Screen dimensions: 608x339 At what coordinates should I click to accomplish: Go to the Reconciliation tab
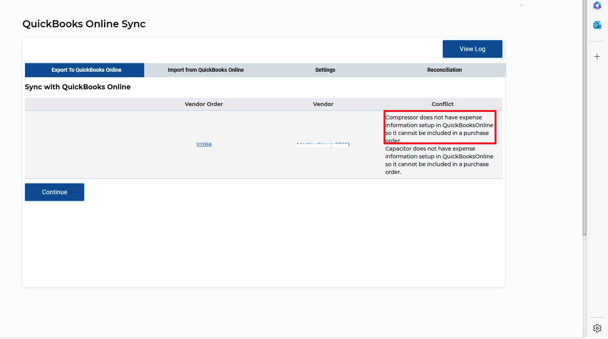point(444,70)
